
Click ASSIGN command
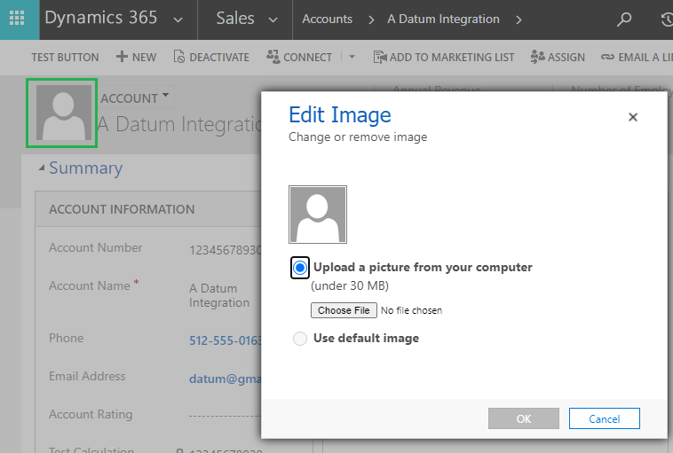point(566,58)
